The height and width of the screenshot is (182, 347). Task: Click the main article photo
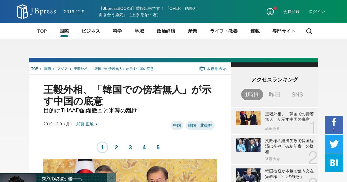pos(130,170)
